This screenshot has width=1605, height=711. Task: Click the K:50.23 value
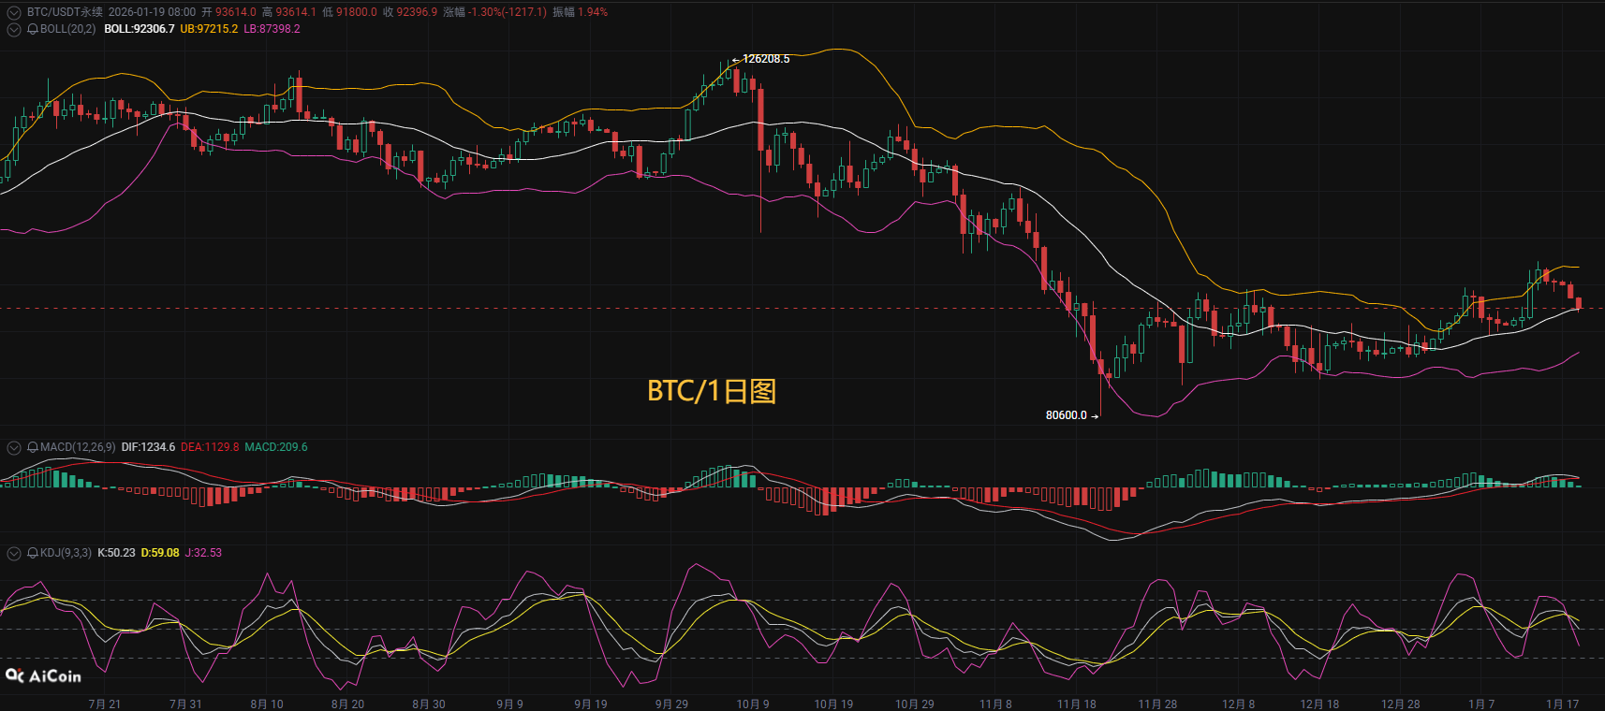point(116,553)
